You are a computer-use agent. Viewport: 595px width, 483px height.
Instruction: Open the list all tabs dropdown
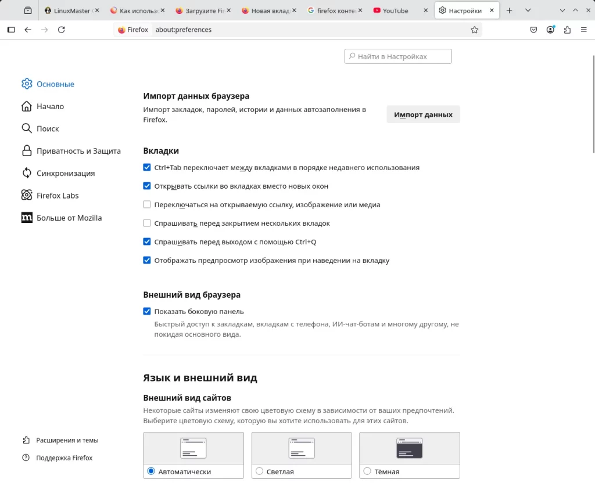(x=528, y=10)
